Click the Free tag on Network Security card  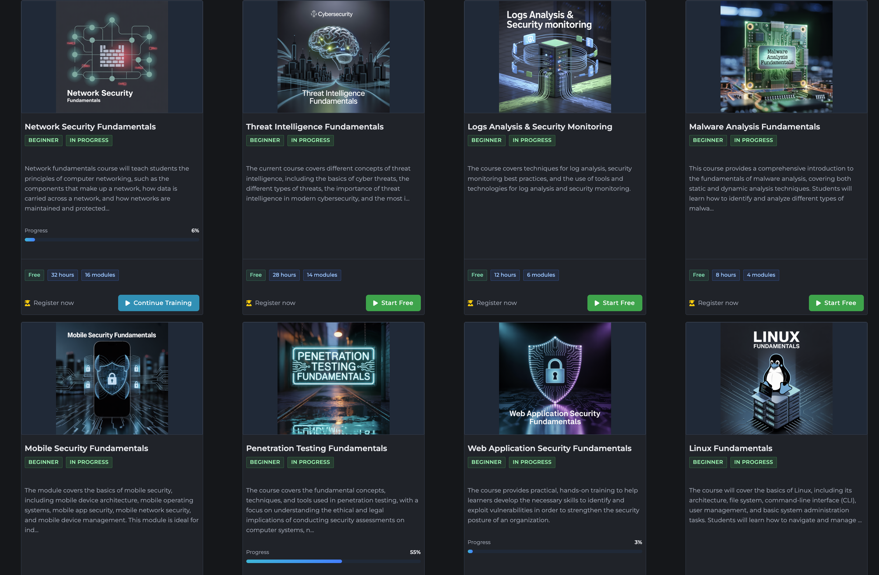[34, 275]
